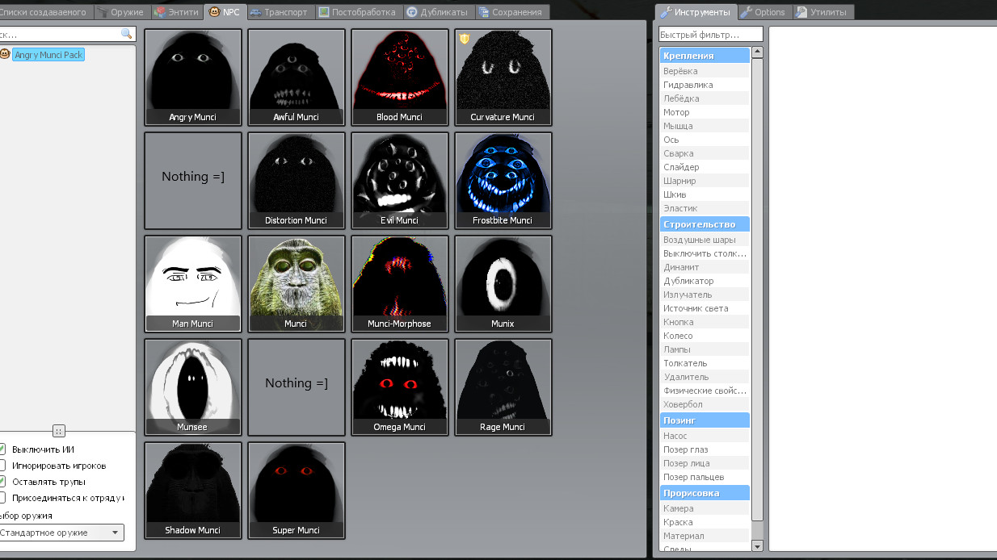Click the smiley icon beside Angry Munci Pack
The image size is (997, 560).
click(6, 52)
